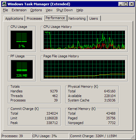This screenshot has height=140, width=136.
Task: Click Physical Memory Total value 645160
Action: click(x=110, y=91)
